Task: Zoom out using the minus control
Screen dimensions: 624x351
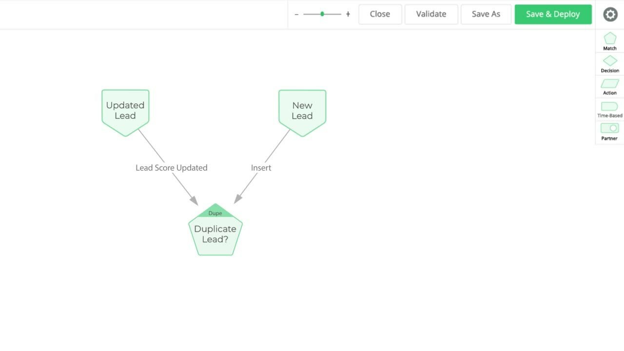Action: point(296,14)
